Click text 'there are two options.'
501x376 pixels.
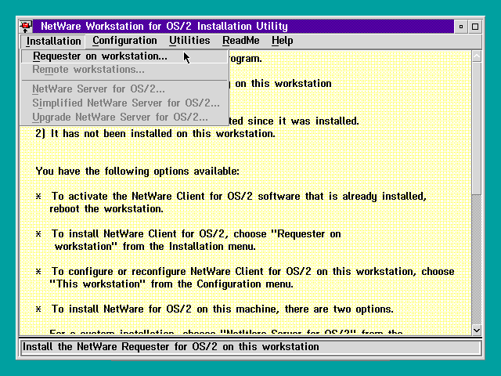pos(339,309)
